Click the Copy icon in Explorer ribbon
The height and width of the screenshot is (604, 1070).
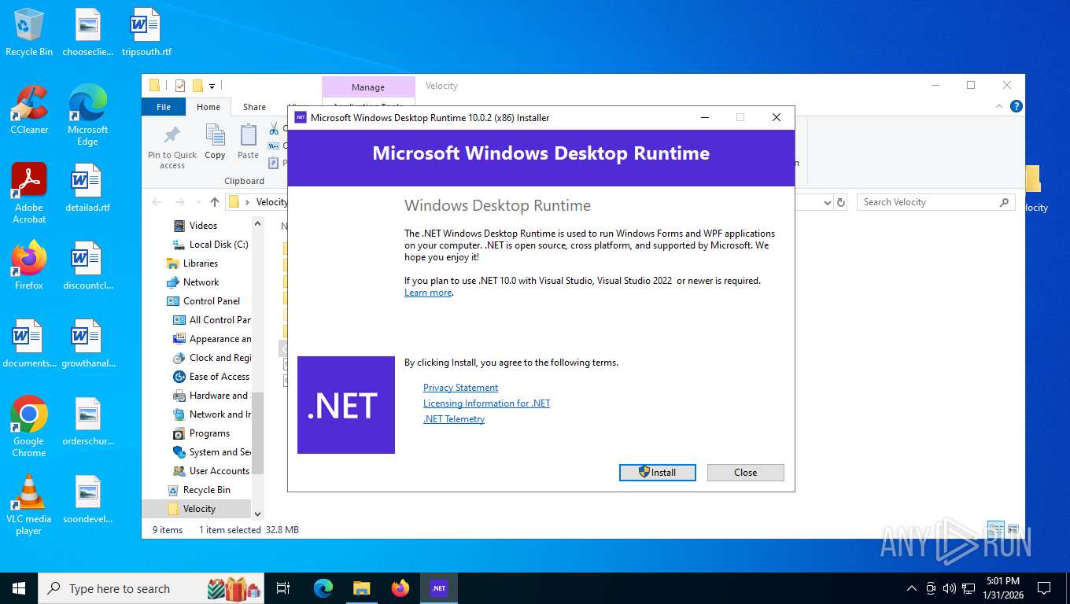click(215, 142)
